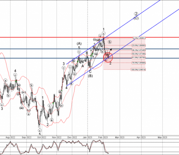Select the 0.0% Fibonacci level label

[139, 38]
